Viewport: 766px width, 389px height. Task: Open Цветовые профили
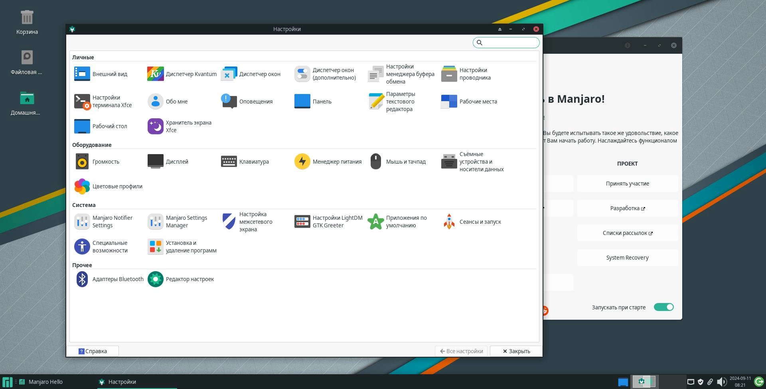[108, 186]
